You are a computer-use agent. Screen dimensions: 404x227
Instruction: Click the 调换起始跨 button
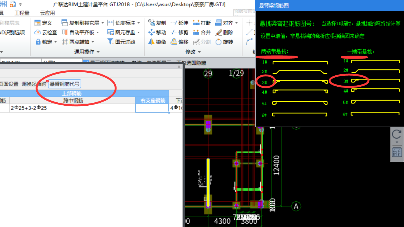34,84
